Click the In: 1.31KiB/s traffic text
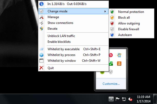 pos(56,4)
